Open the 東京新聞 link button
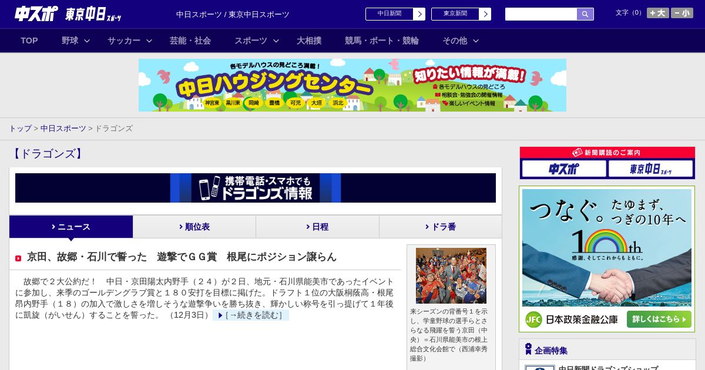Viewport: 705px width, 370px height. [x=455, y=14]
